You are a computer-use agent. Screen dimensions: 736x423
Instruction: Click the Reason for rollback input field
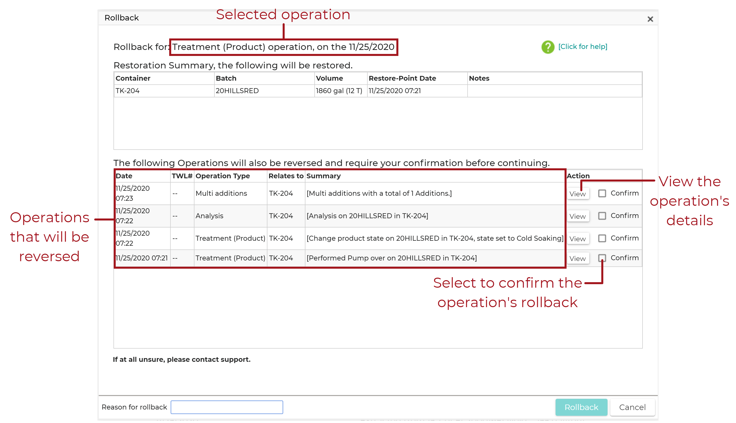pyautogui.click(x=227, y=407)
